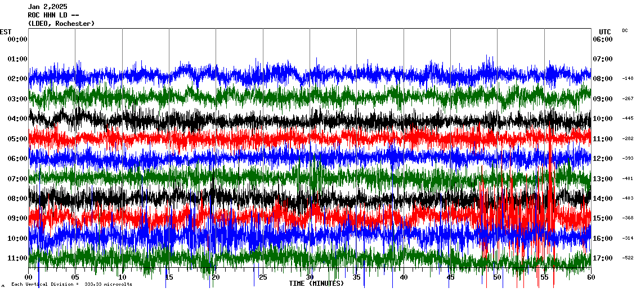Click the EST axis heading
Viewport: 636px width, 292px height.
[6, 32]
